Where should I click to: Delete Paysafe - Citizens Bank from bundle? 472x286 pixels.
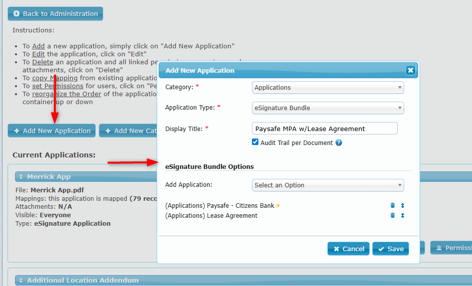pos(393,206)
